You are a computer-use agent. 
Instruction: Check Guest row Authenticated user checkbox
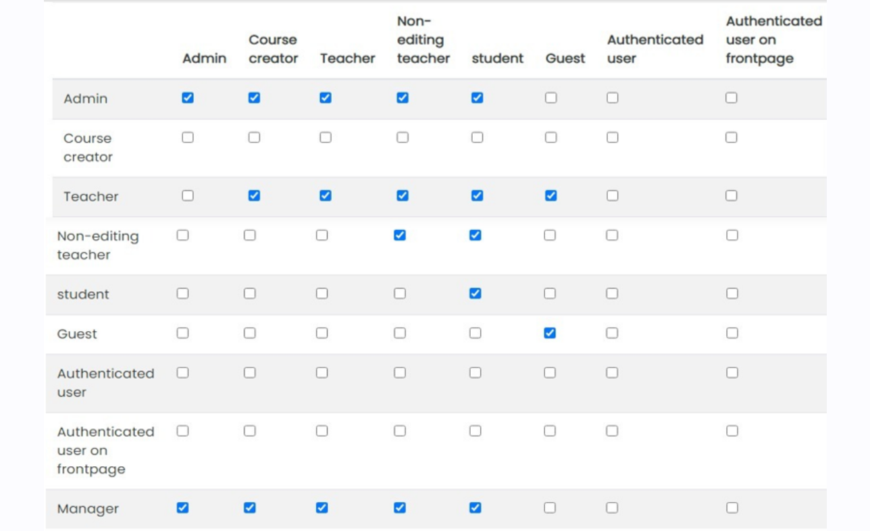coord(612,333)
